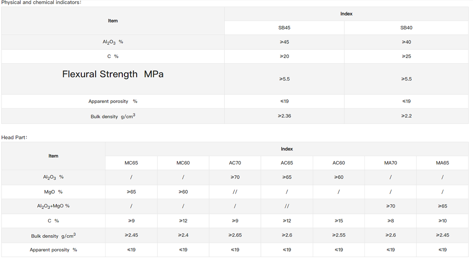Select the MC65 column header
The width and height of the screenshot is (473, 261).
(x=131, y=163)
